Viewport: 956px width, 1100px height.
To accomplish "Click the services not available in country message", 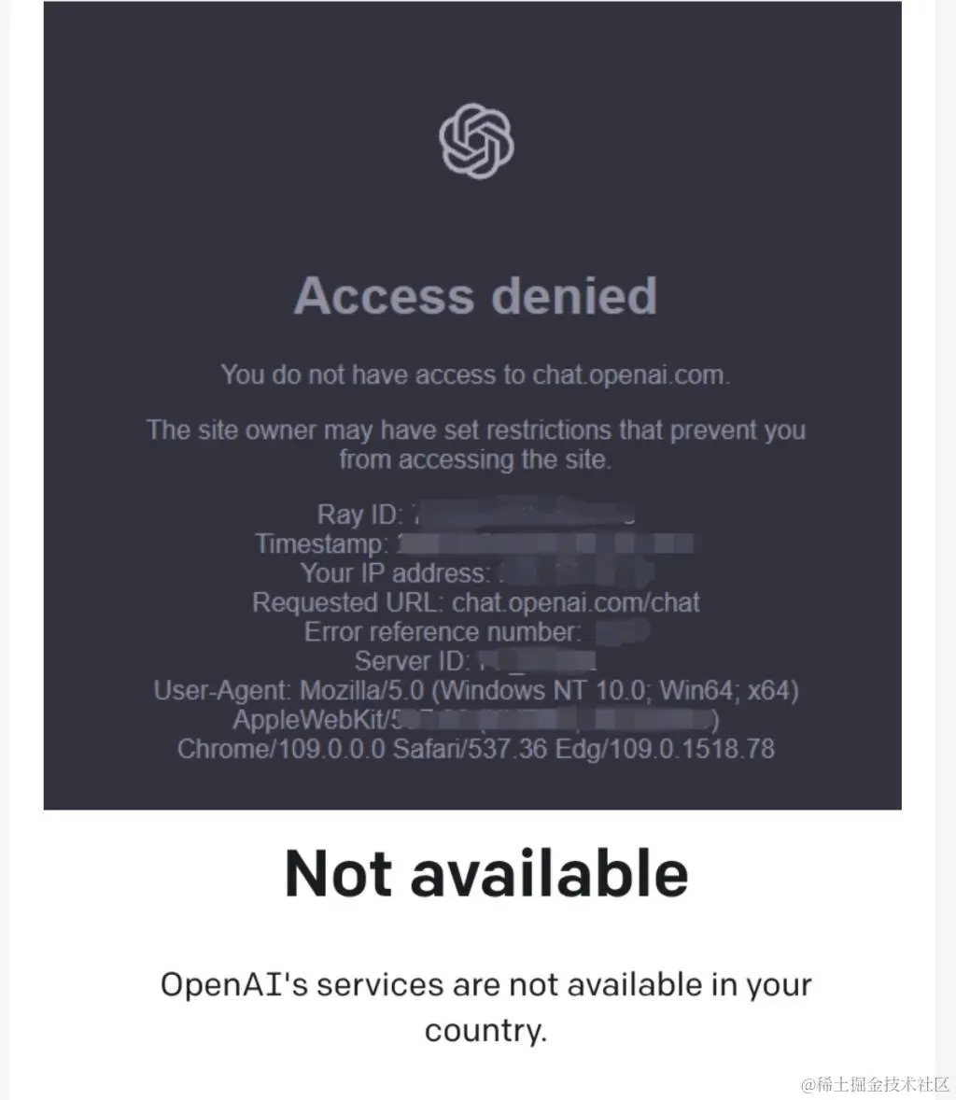I will coord(486,1008).
